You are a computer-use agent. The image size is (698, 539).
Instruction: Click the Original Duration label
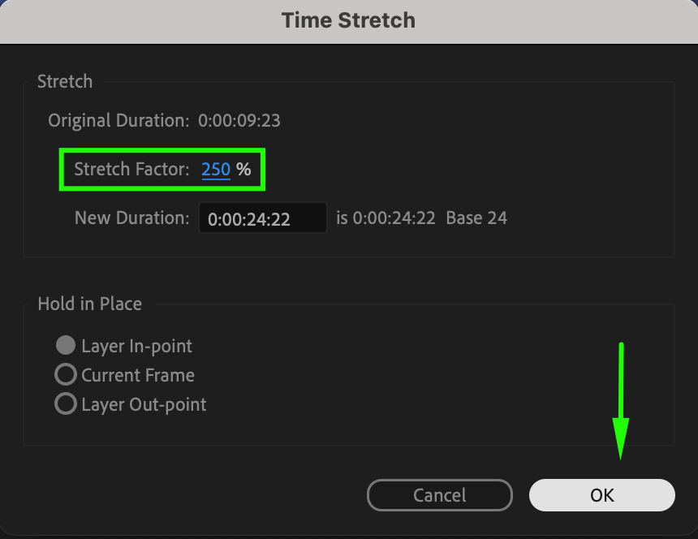coord(118,121)
